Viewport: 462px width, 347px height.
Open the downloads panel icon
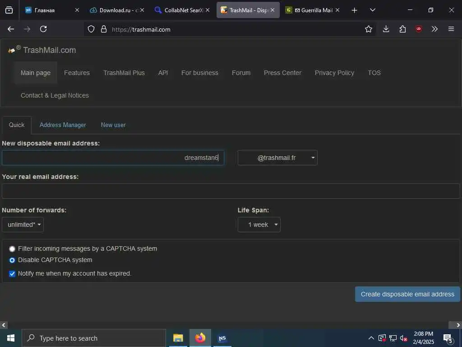386,29
